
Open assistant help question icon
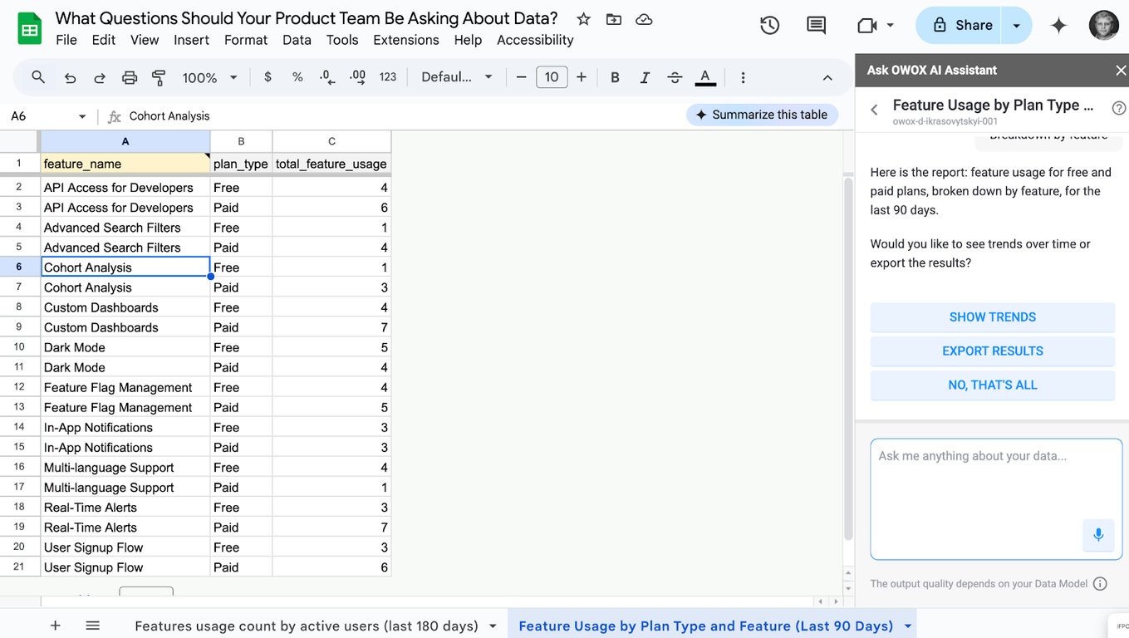[x=1119, y=108]
